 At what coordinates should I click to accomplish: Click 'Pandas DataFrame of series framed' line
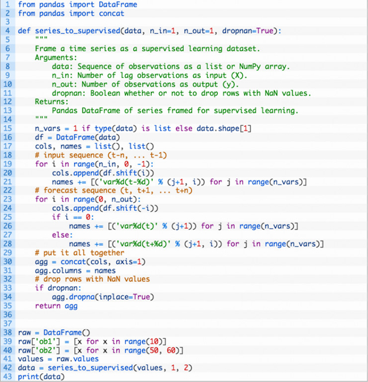click(x=175, y=111)
